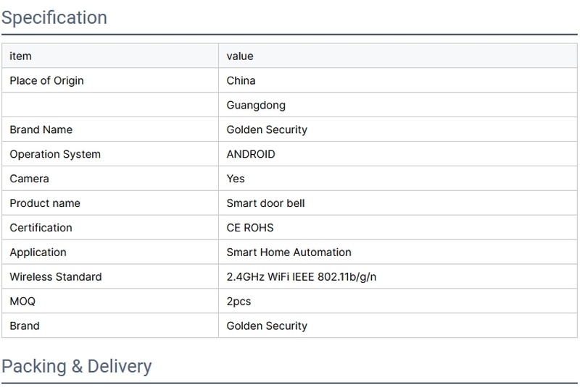Click the MOQ row label

tap(22, 301)
